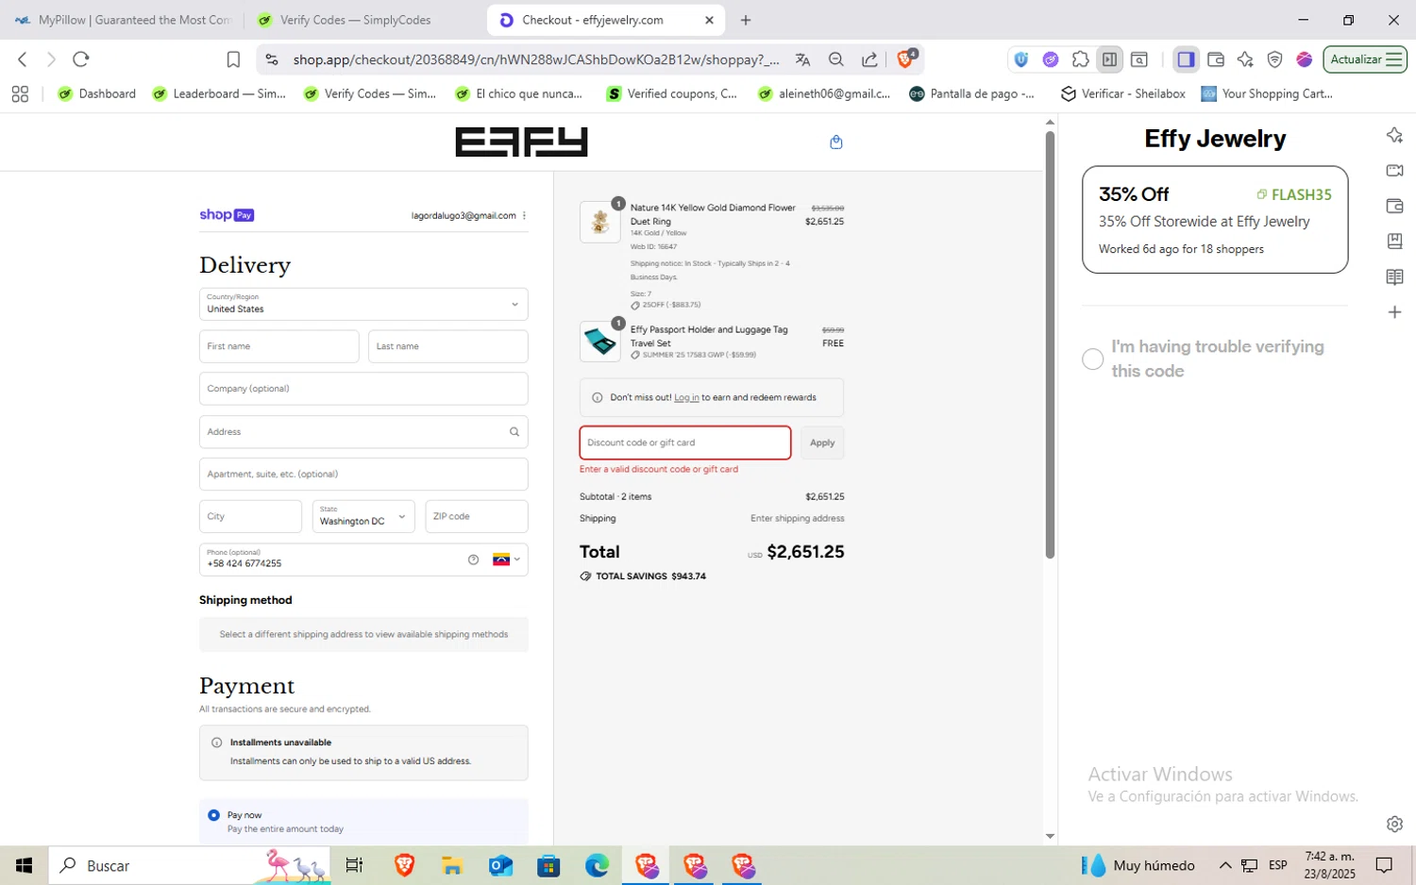
Task: Open the notification center icon
Action: (1384, 865)
